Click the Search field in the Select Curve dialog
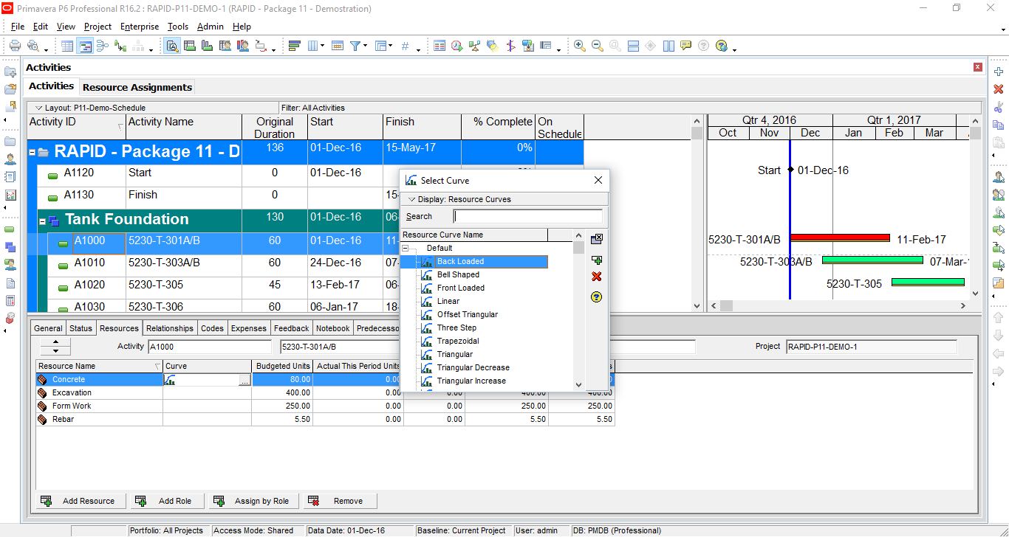 [527, 216]
